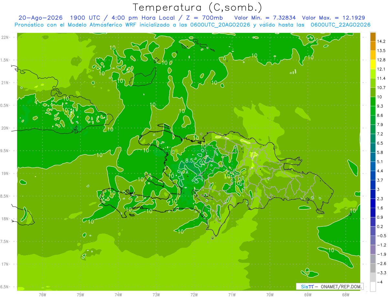This screenshot has width=388, height=299.
Task: Click the '74W' longitude axis label
Action: pyautogui.click(x=118, y=294)
